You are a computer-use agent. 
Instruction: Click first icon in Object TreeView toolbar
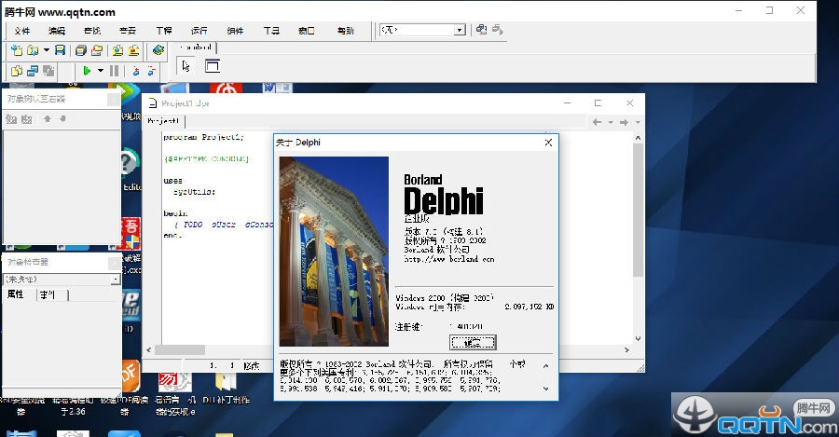coord(11,119)
